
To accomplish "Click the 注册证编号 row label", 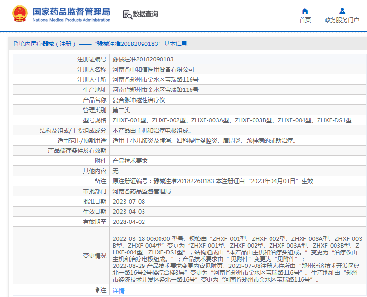I will click(92, 59).
